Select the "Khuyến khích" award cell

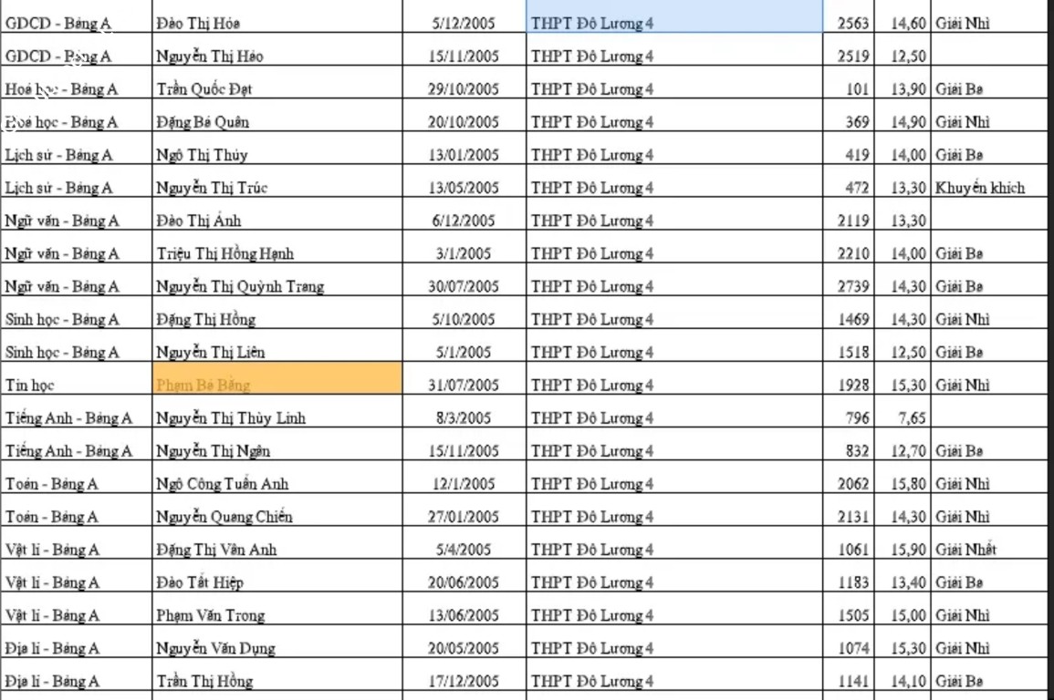989,188
